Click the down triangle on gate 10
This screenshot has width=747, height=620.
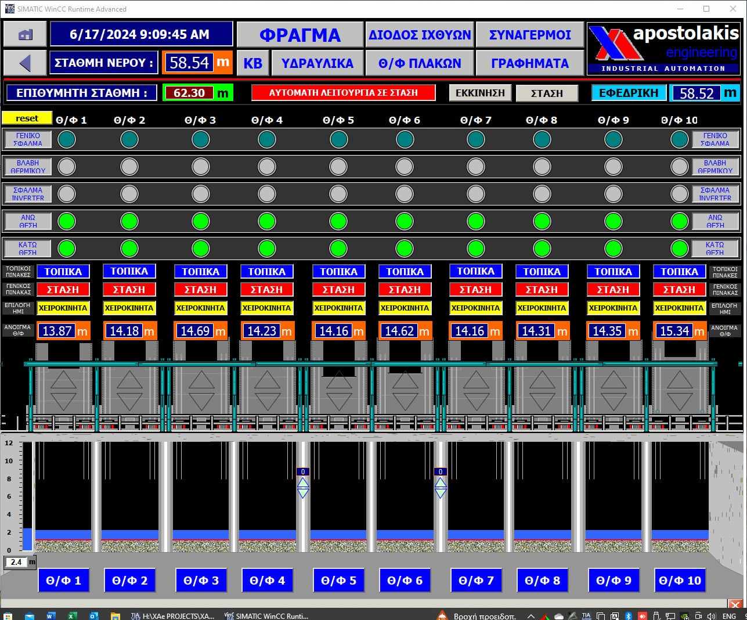[x=680, y=402]
